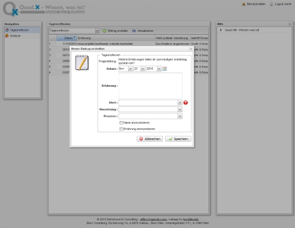Open the year dropdown showing 2010
The image size is (295, 228).
pyautogui.click(x=159, y=69)
